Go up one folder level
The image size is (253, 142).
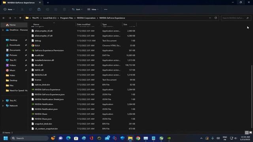20,18
